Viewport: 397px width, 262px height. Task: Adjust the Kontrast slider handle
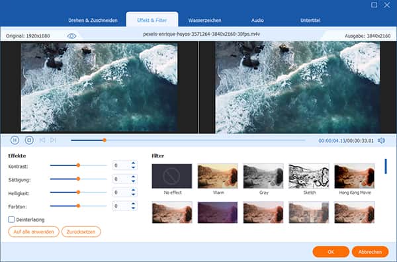[x=79, y=165]
